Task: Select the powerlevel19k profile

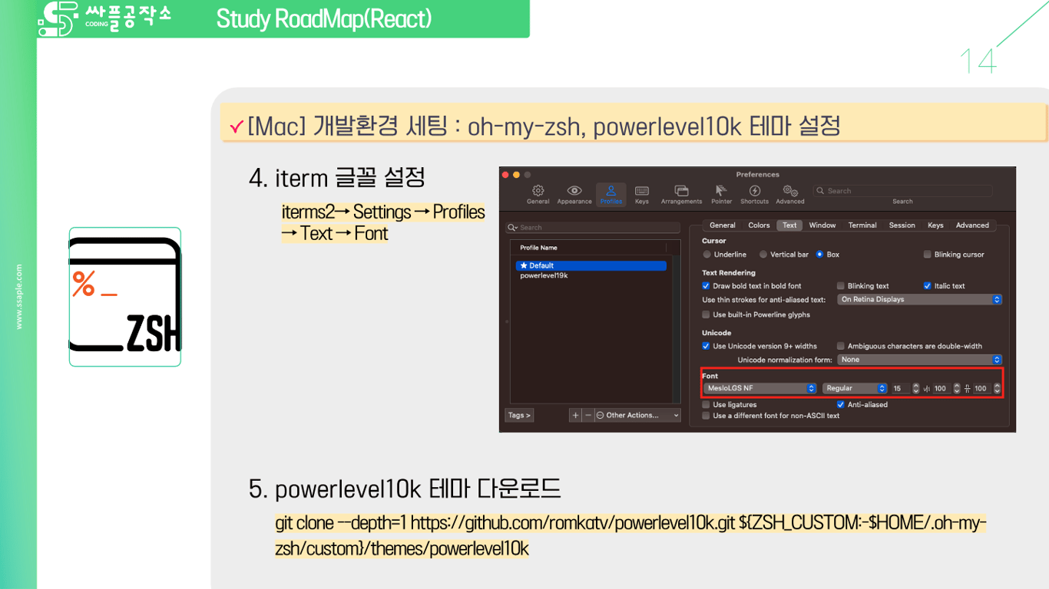Action: tap(545, 276)
